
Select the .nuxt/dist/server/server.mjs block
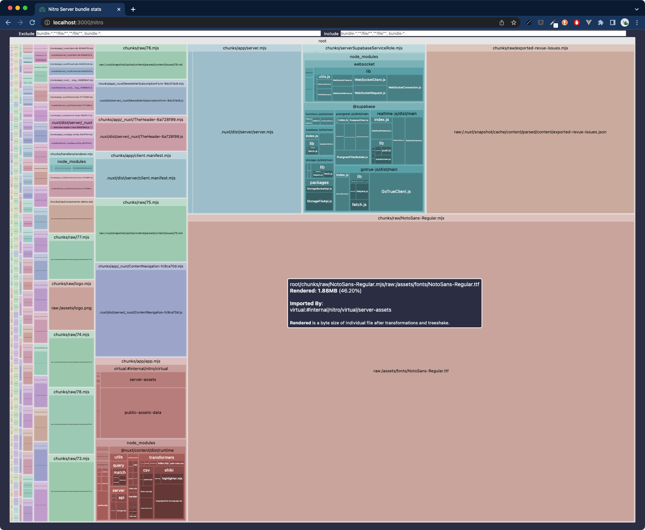[247, 132]
